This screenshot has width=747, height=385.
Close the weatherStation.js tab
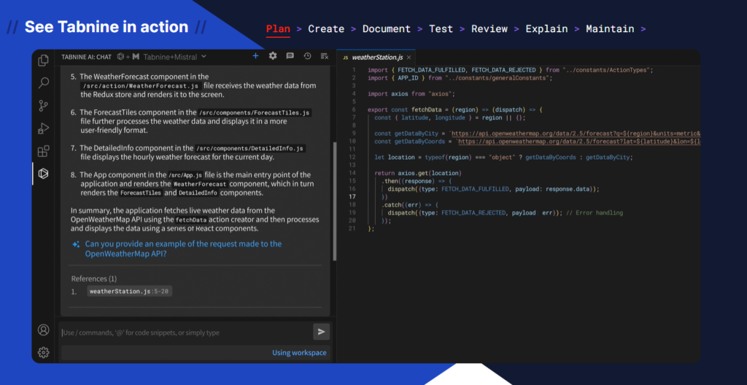coord(409,58)
